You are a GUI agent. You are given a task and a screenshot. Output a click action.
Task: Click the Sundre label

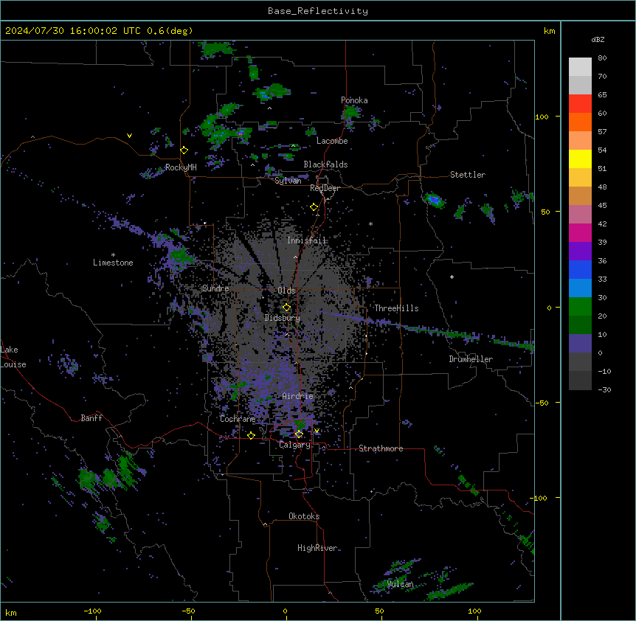tap(215, 288)
